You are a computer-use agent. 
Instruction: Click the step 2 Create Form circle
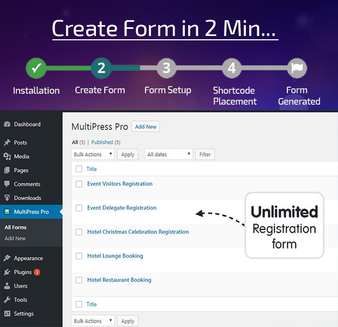coord(101,68)
